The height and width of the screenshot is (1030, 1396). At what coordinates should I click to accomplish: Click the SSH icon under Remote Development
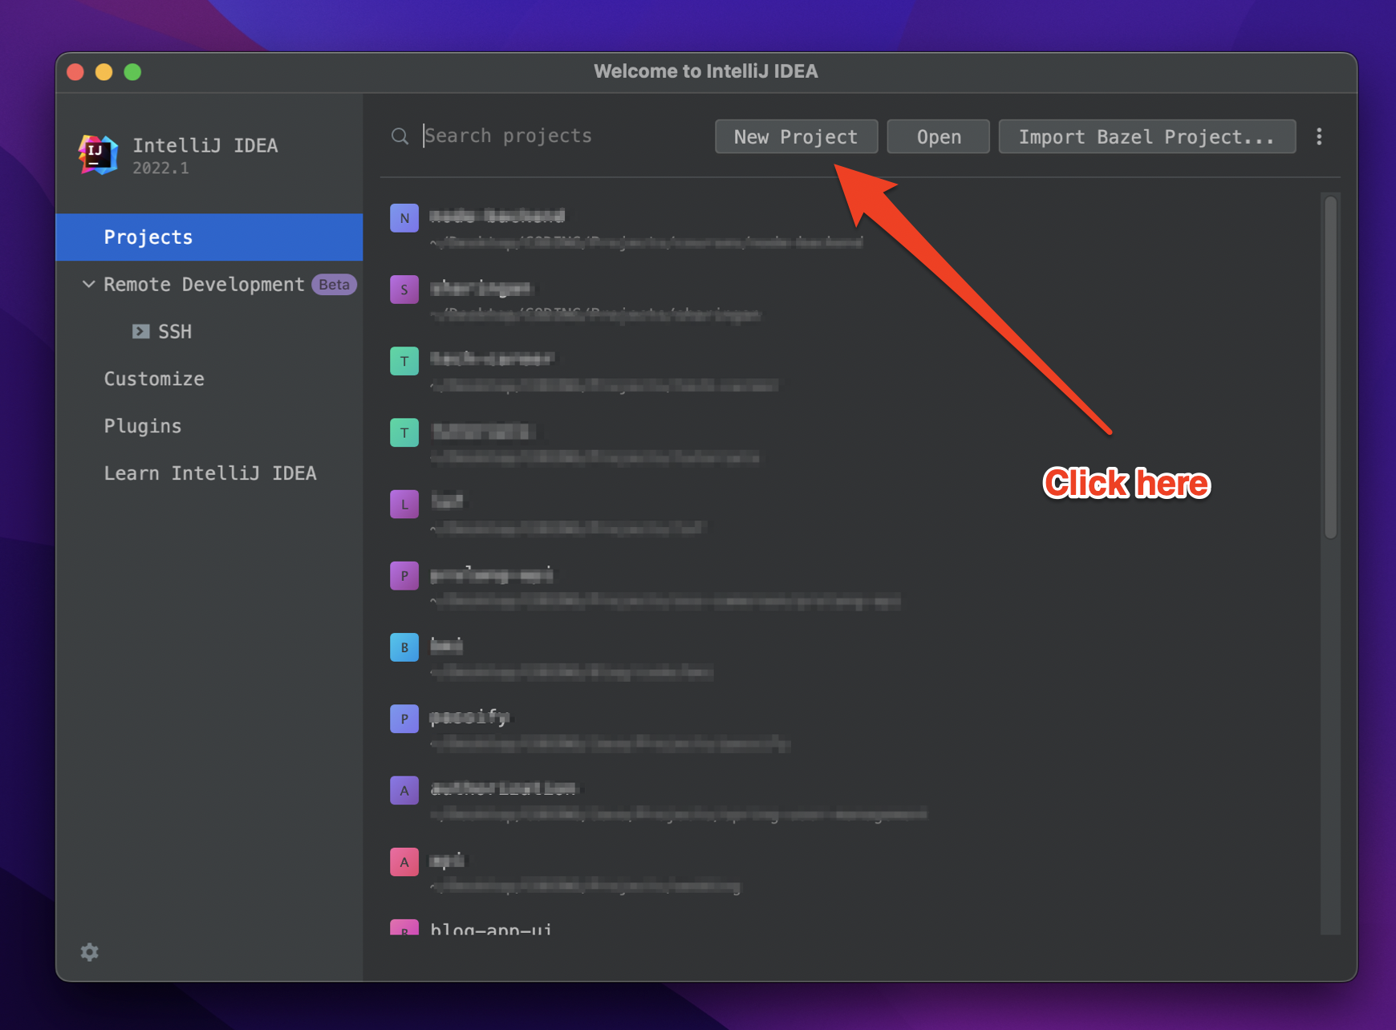pos(141,331)
